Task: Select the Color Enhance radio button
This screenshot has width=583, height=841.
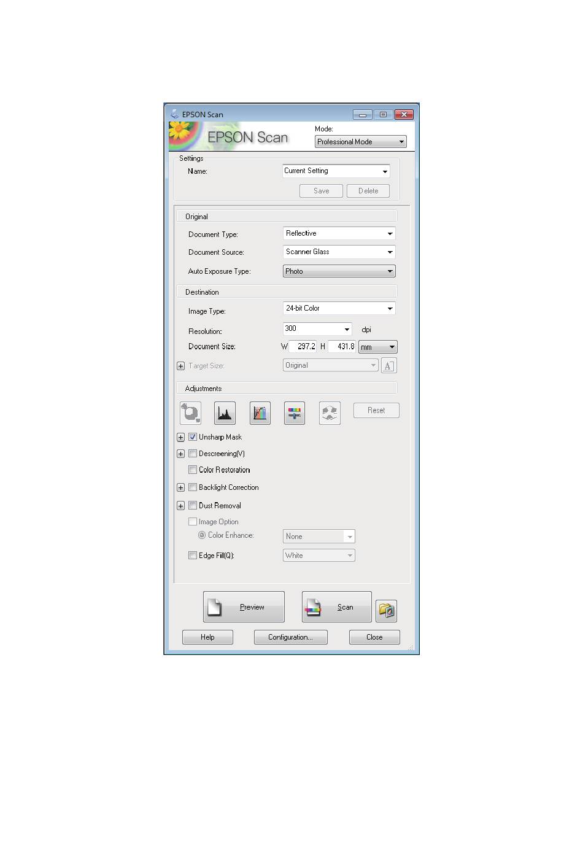Action: pos(202,535)
